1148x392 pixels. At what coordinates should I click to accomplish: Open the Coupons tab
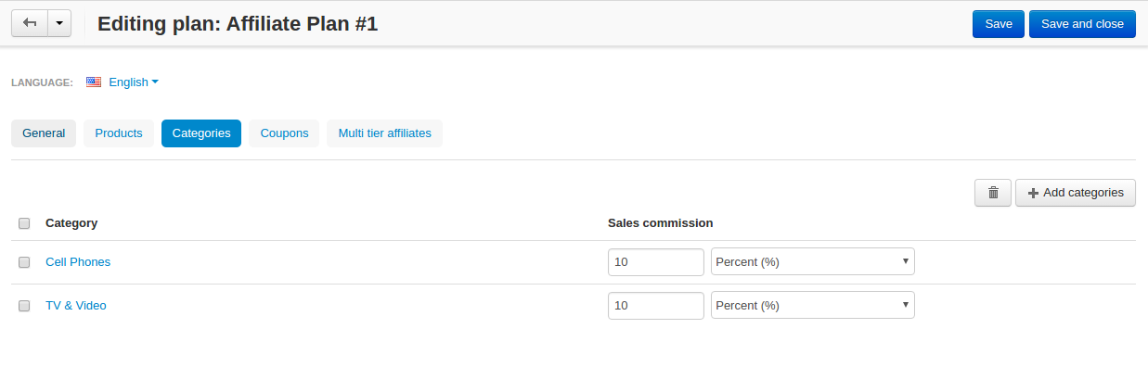[284, 133]
